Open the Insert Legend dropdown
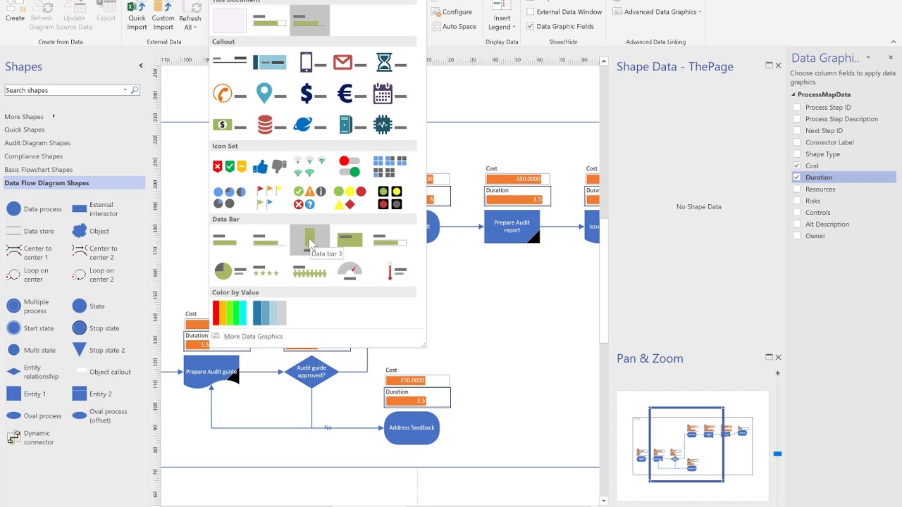902x507 pixels. [502, 23]
